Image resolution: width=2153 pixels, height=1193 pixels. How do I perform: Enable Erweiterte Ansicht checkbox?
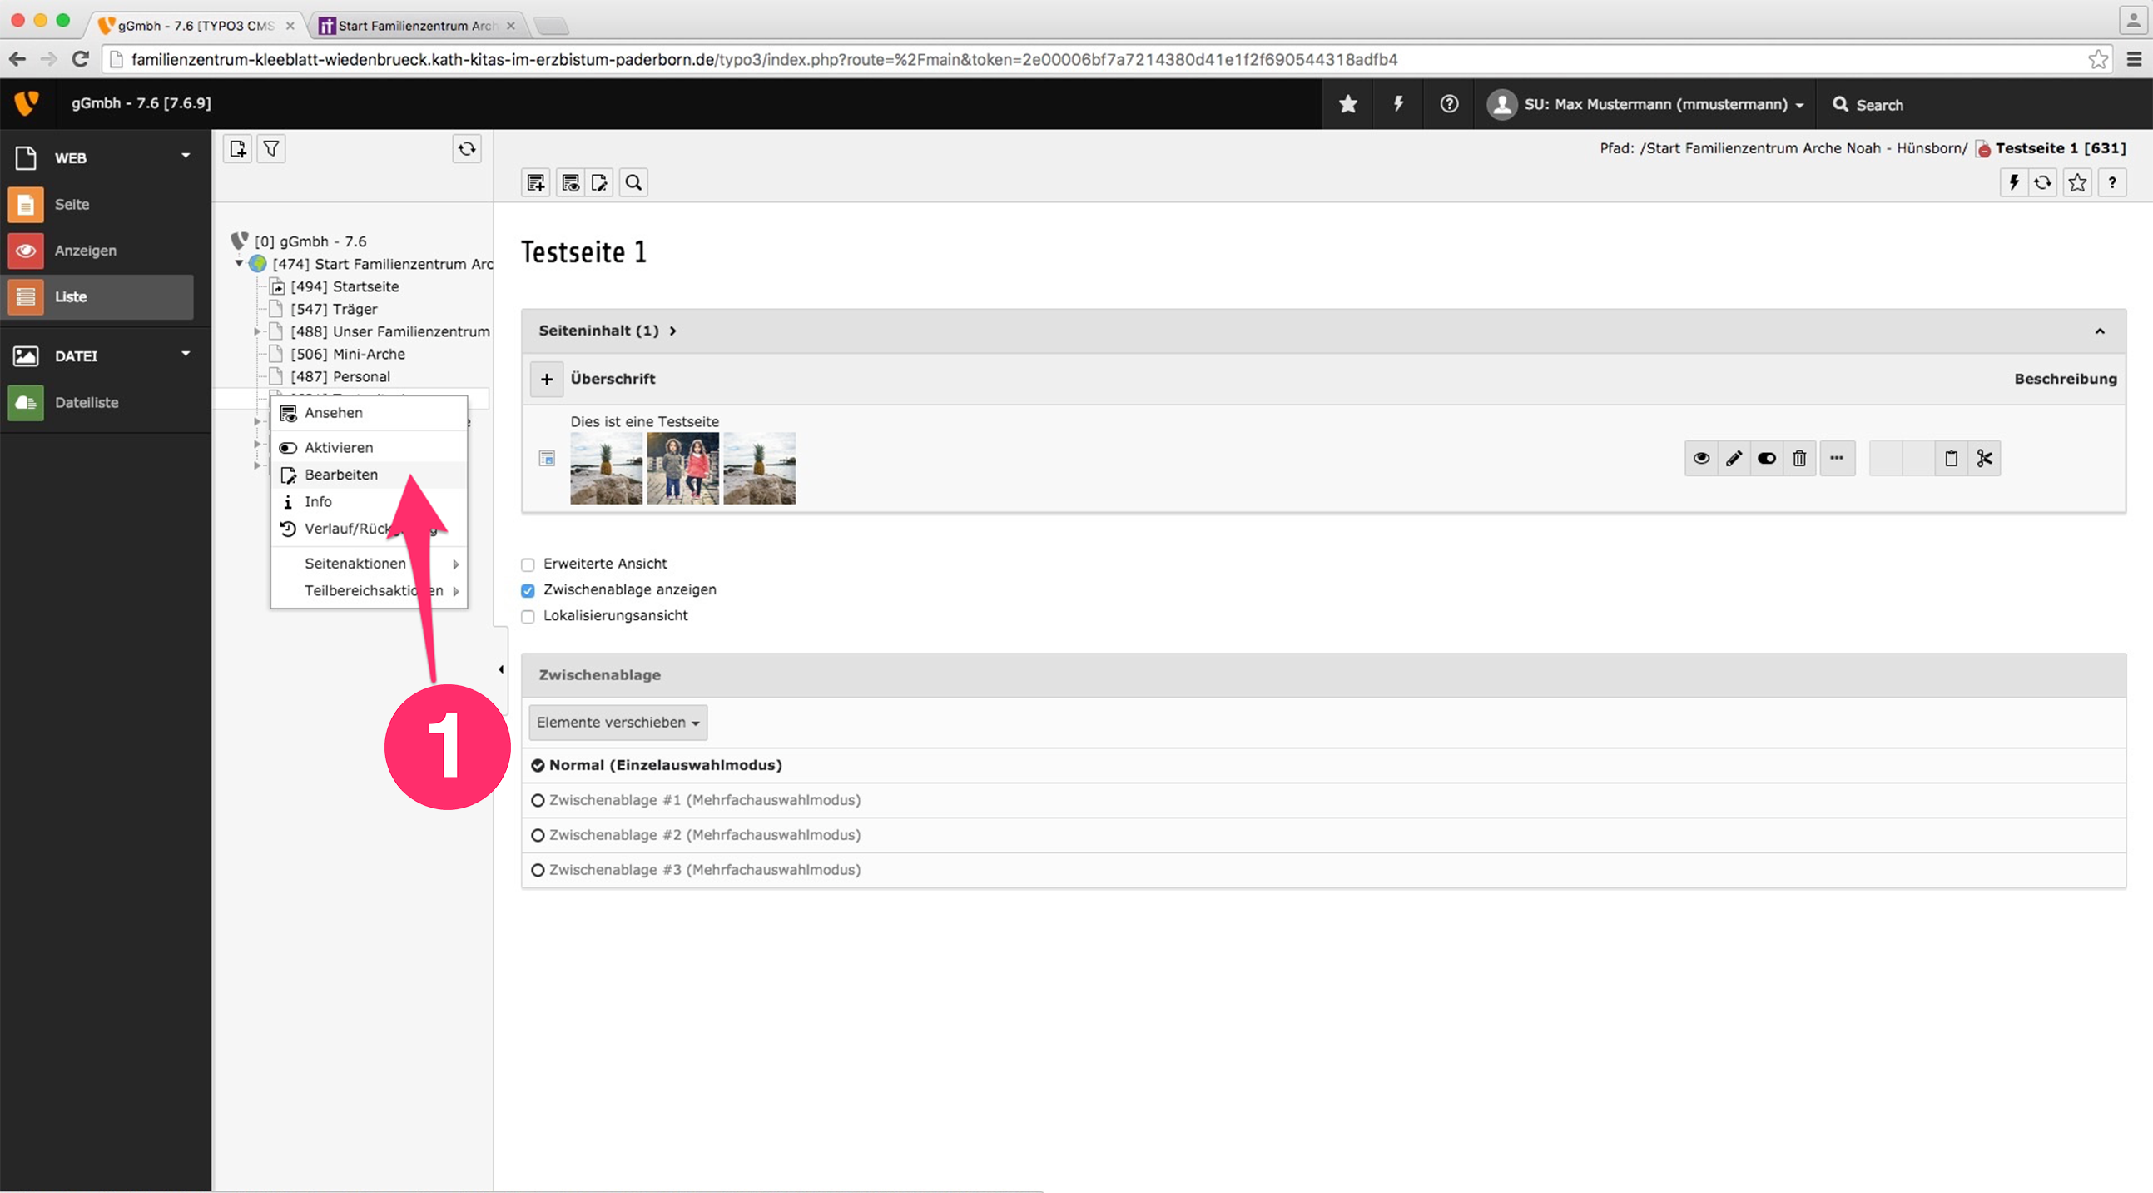tap(528, 564)
